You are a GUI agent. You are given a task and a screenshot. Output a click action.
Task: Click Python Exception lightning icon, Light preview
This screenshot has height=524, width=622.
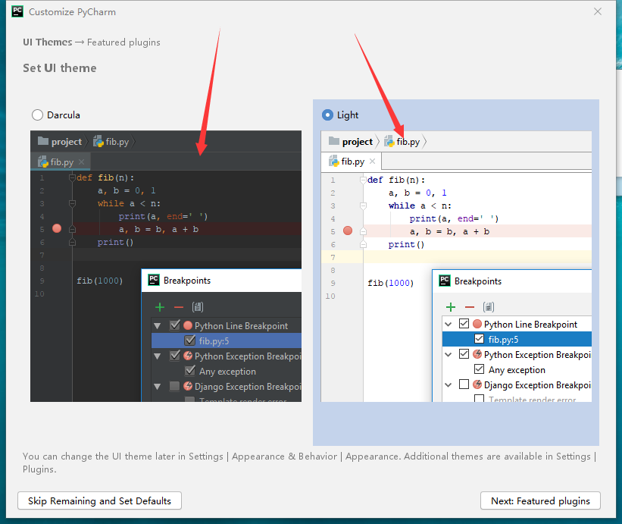click(x=477, y=354)
